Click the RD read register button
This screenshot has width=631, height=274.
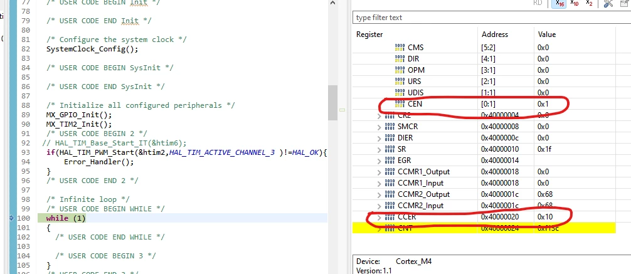tap(538, 3)
